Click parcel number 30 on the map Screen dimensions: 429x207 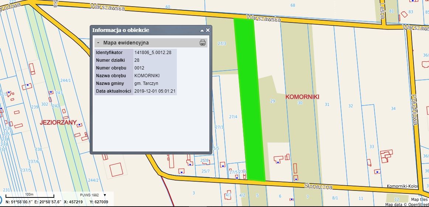click(300, 103)
